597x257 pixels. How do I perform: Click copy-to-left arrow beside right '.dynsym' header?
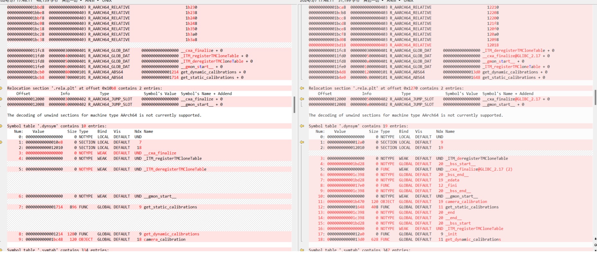[x=302, y=126]
